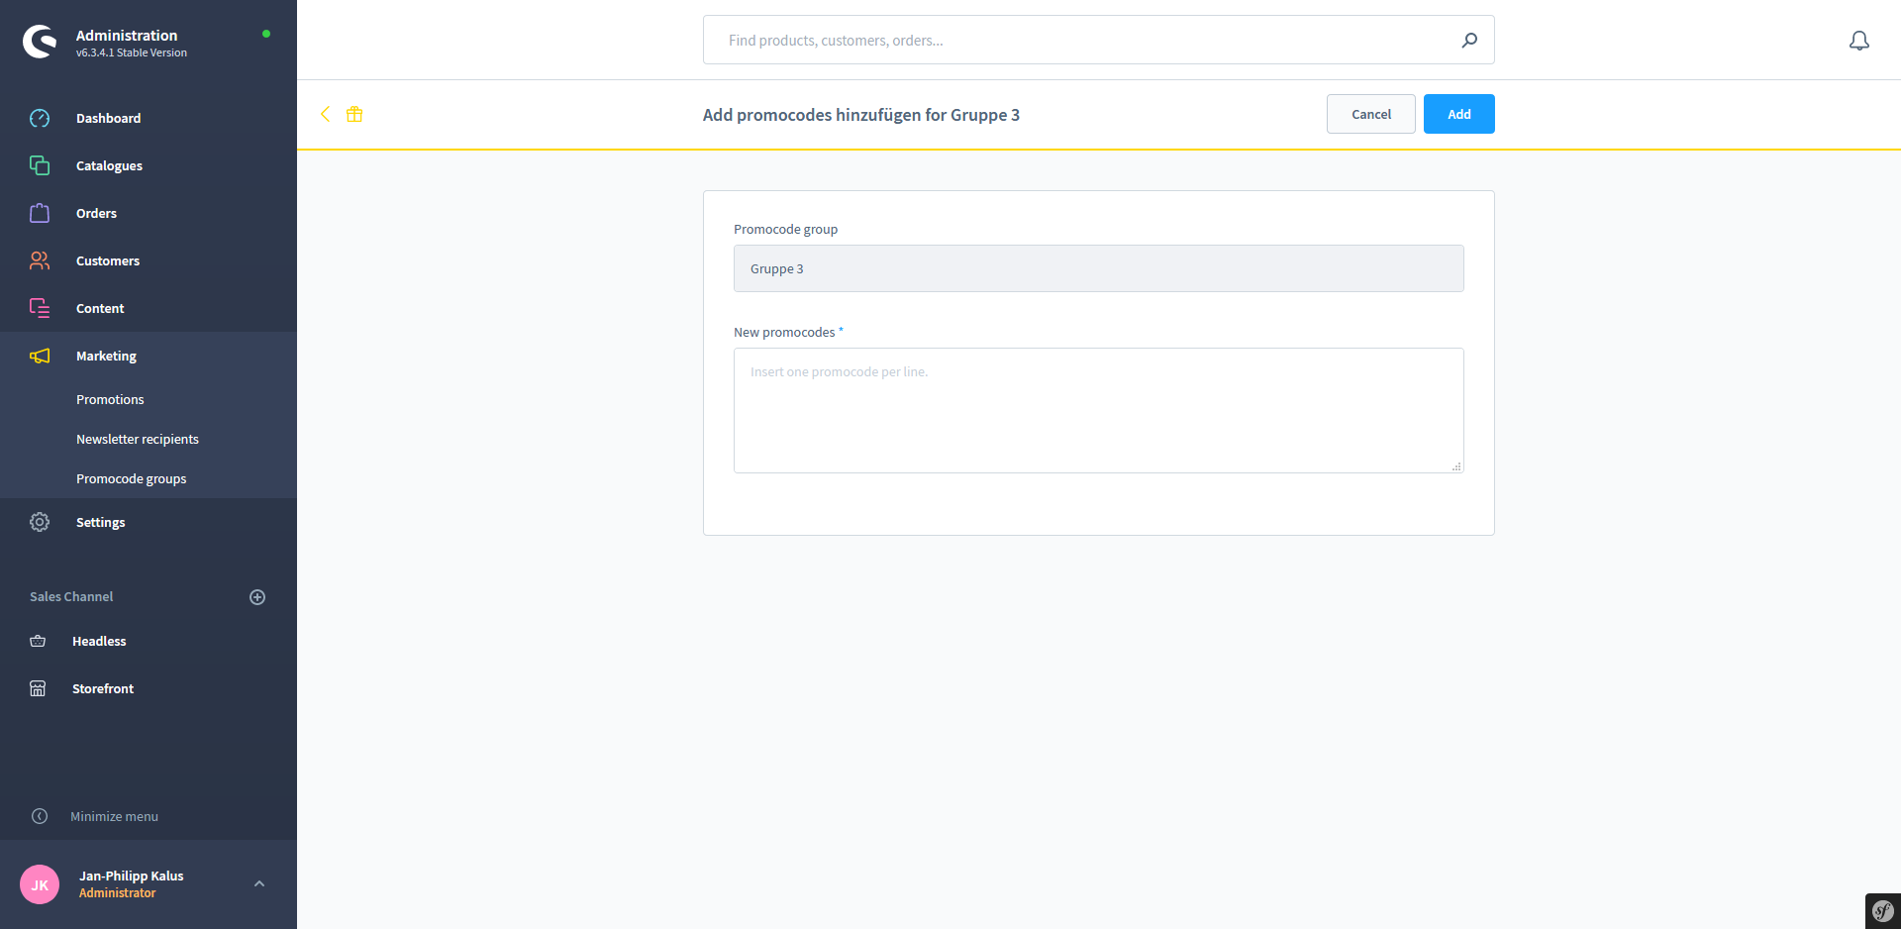Screen dimensions: 1901x929
Task: Click the Minimize menu label
Action: tap(114, 816)
